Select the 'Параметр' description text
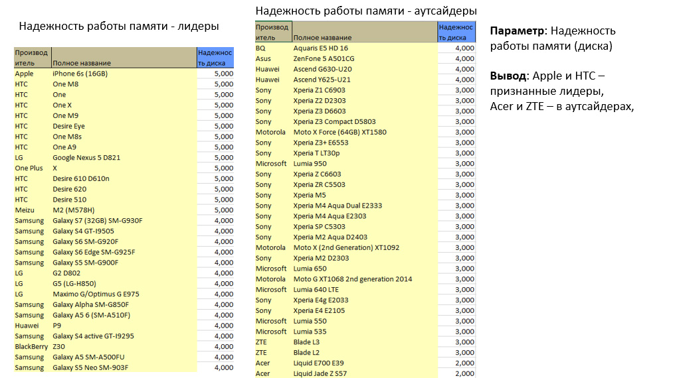The image size is (673, 378). point(553,38)
